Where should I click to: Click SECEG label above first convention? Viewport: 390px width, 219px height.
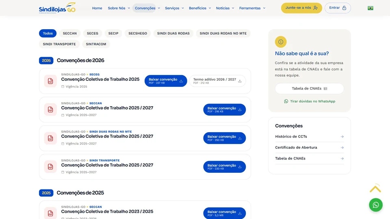pyautogui.click(x=94, y=75)
